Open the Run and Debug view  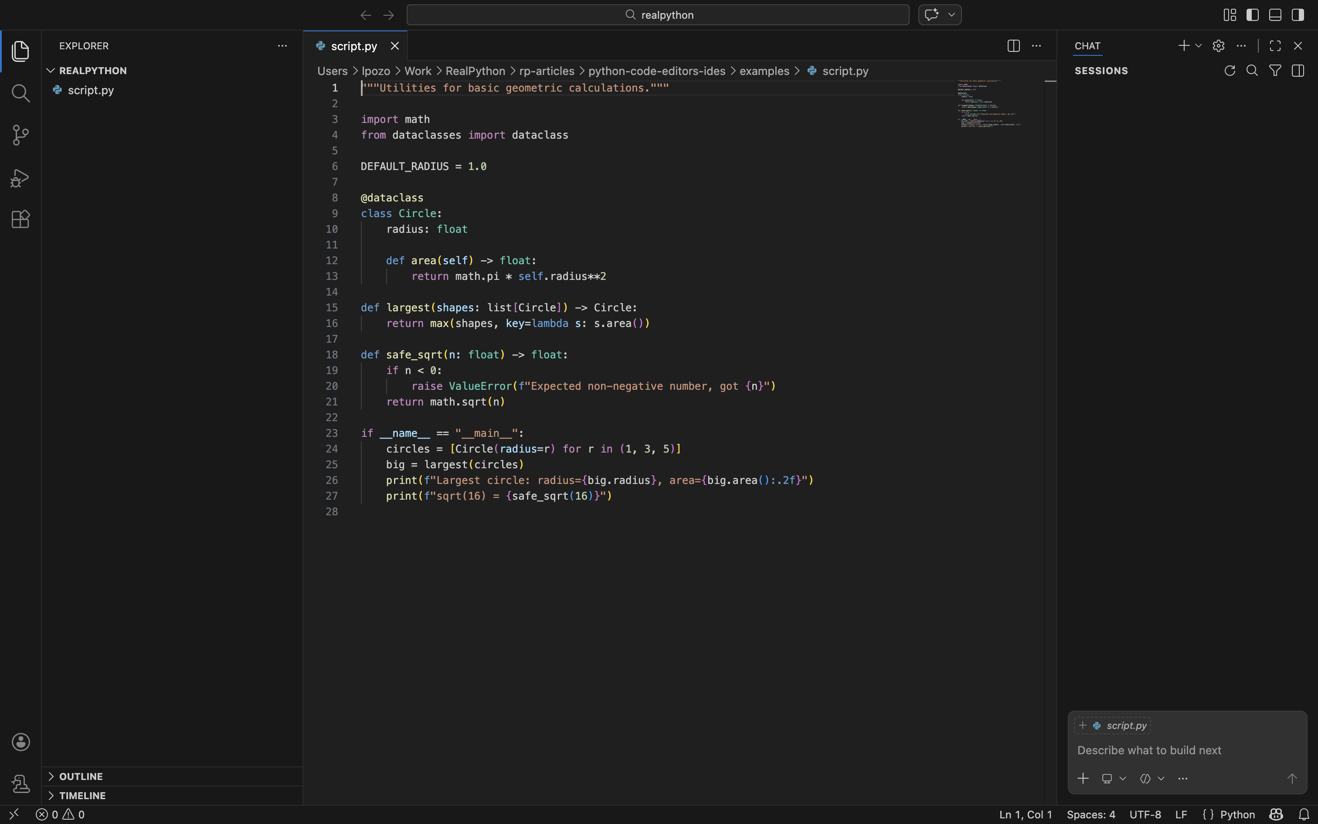pyautogui.click(x=20, y=178)
